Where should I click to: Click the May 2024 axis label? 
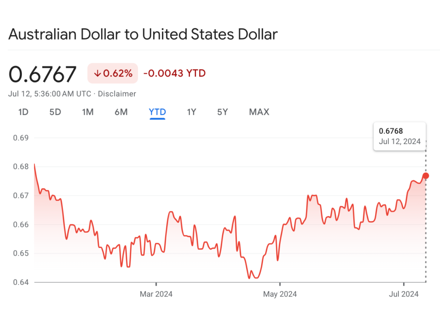pyautogui.click(x=280, y=294)
